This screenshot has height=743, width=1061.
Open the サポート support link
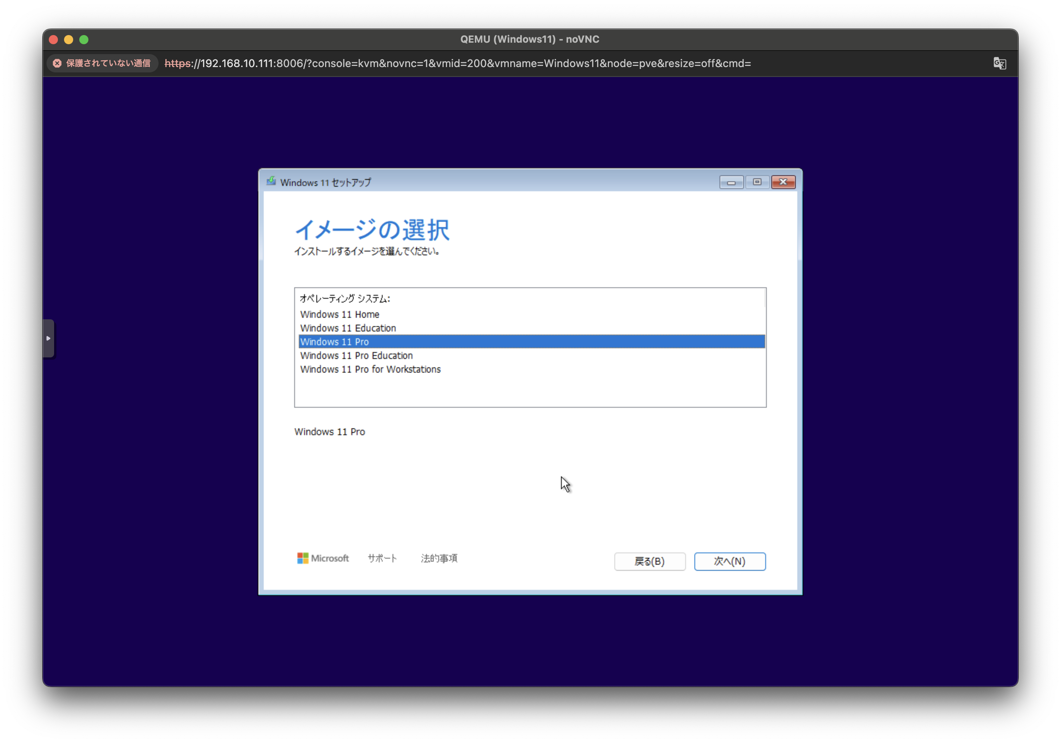[x=382, y=558]
